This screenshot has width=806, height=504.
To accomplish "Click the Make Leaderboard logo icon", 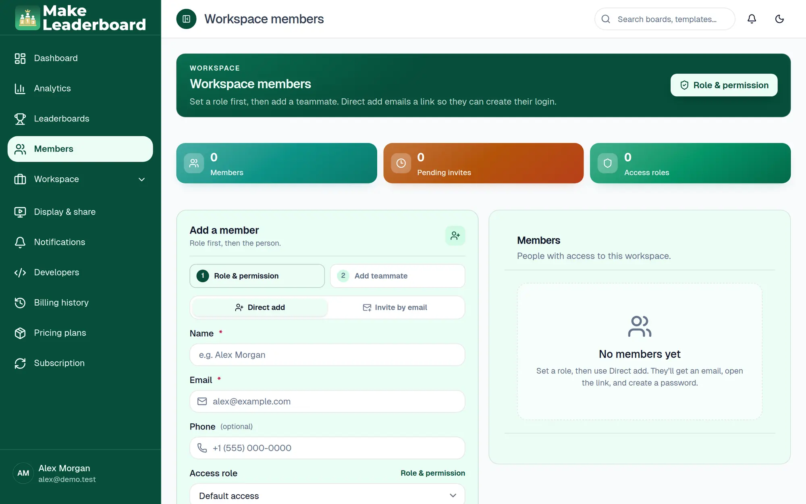I will (27, 18).
